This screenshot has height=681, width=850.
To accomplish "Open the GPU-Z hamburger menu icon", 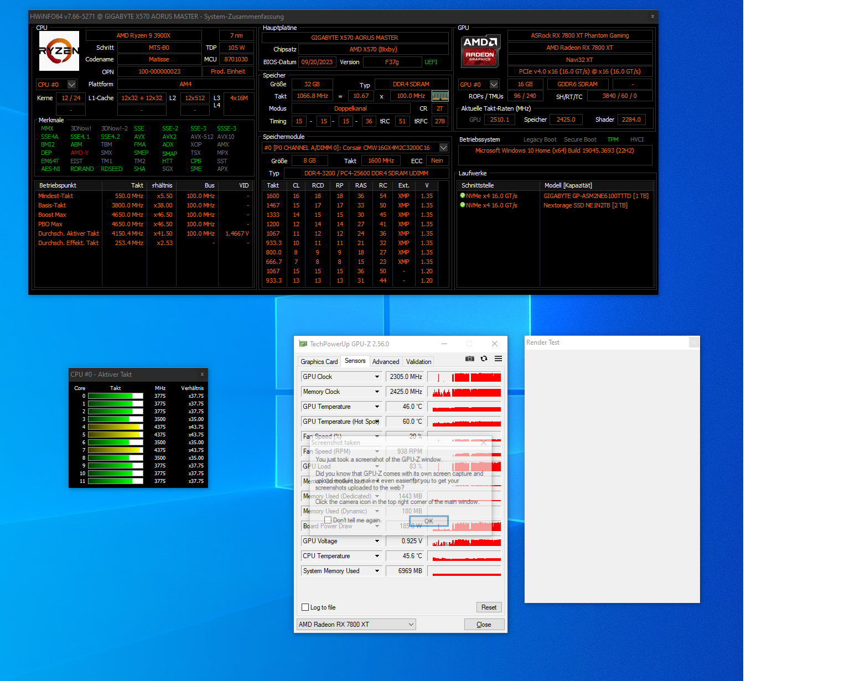I will coord(498,358).
